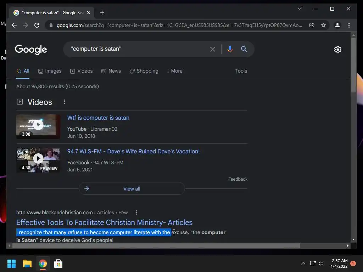Select the All results tab

click(23, 71)
